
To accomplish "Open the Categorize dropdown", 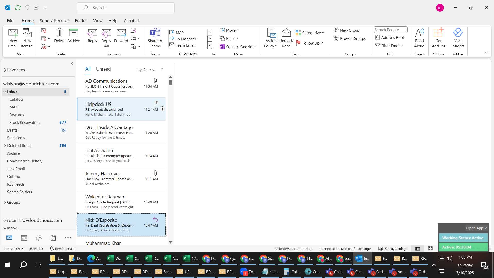I will [x=310, y=33].
